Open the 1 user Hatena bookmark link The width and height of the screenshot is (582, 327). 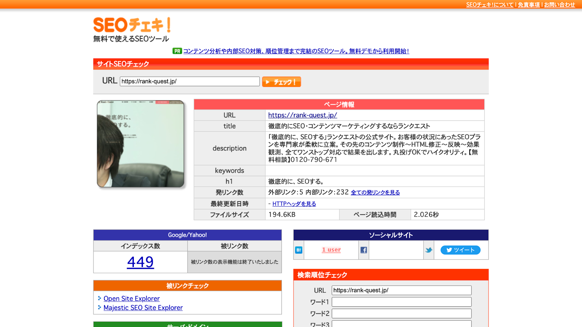click(x=331, y=250)
